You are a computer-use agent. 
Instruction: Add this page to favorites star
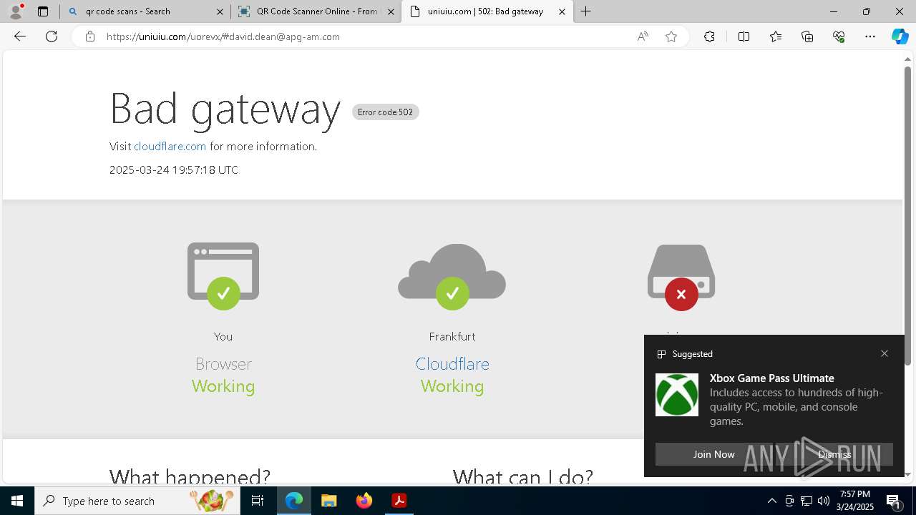pos(671,36)
